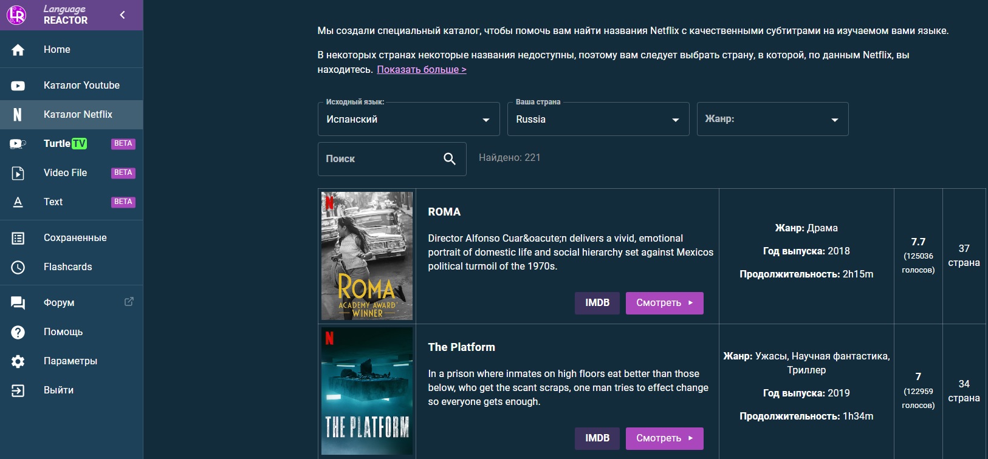Open Flashcards in sidebar
Screen dimensions: 988x459
72,267
